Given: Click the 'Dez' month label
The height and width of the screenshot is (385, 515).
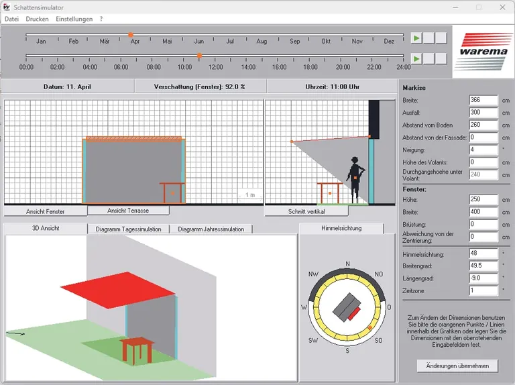Looking at the screenshot, I should pos(389,42).
